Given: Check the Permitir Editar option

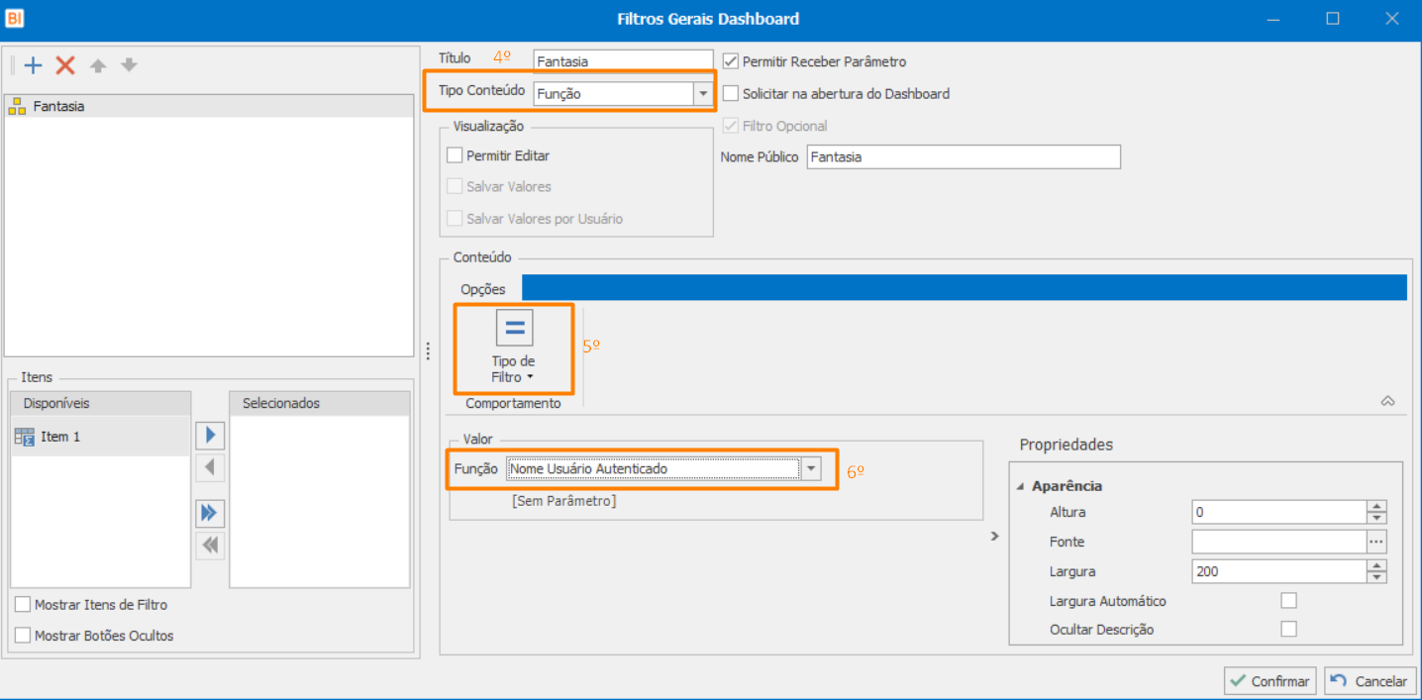Looking at the screenshot, I should pyautogui.click(x=456, y=155).
